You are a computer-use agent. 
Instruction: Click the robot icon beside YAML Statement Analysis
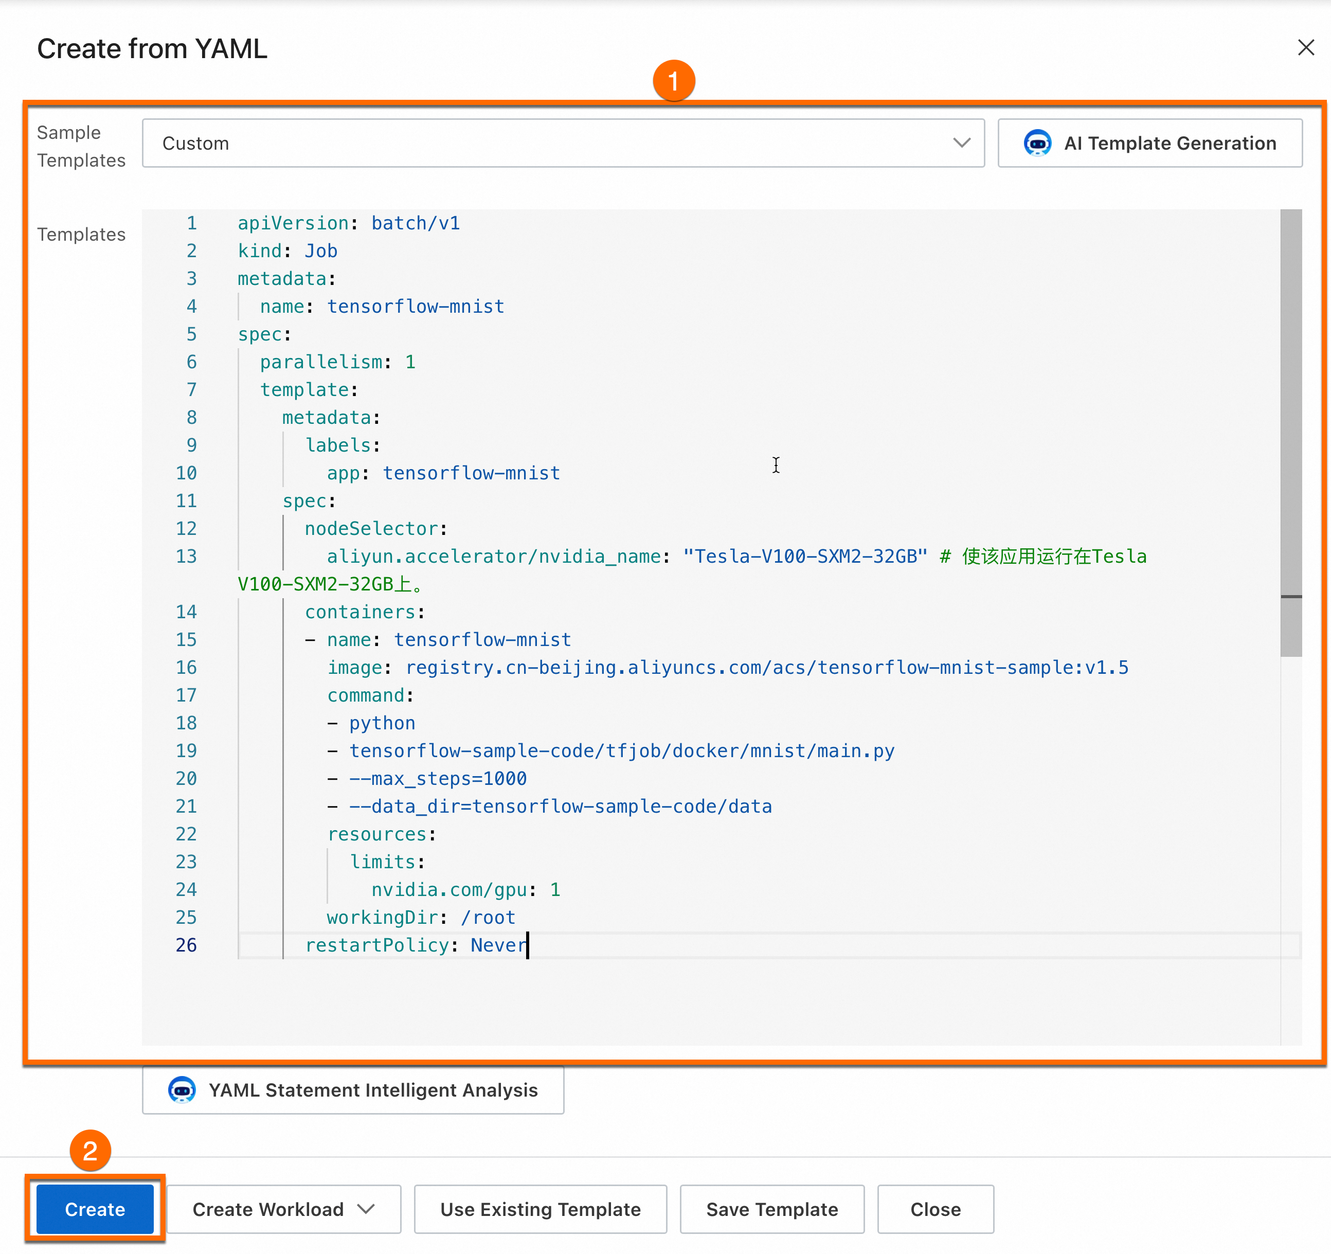pos(182,1090)
